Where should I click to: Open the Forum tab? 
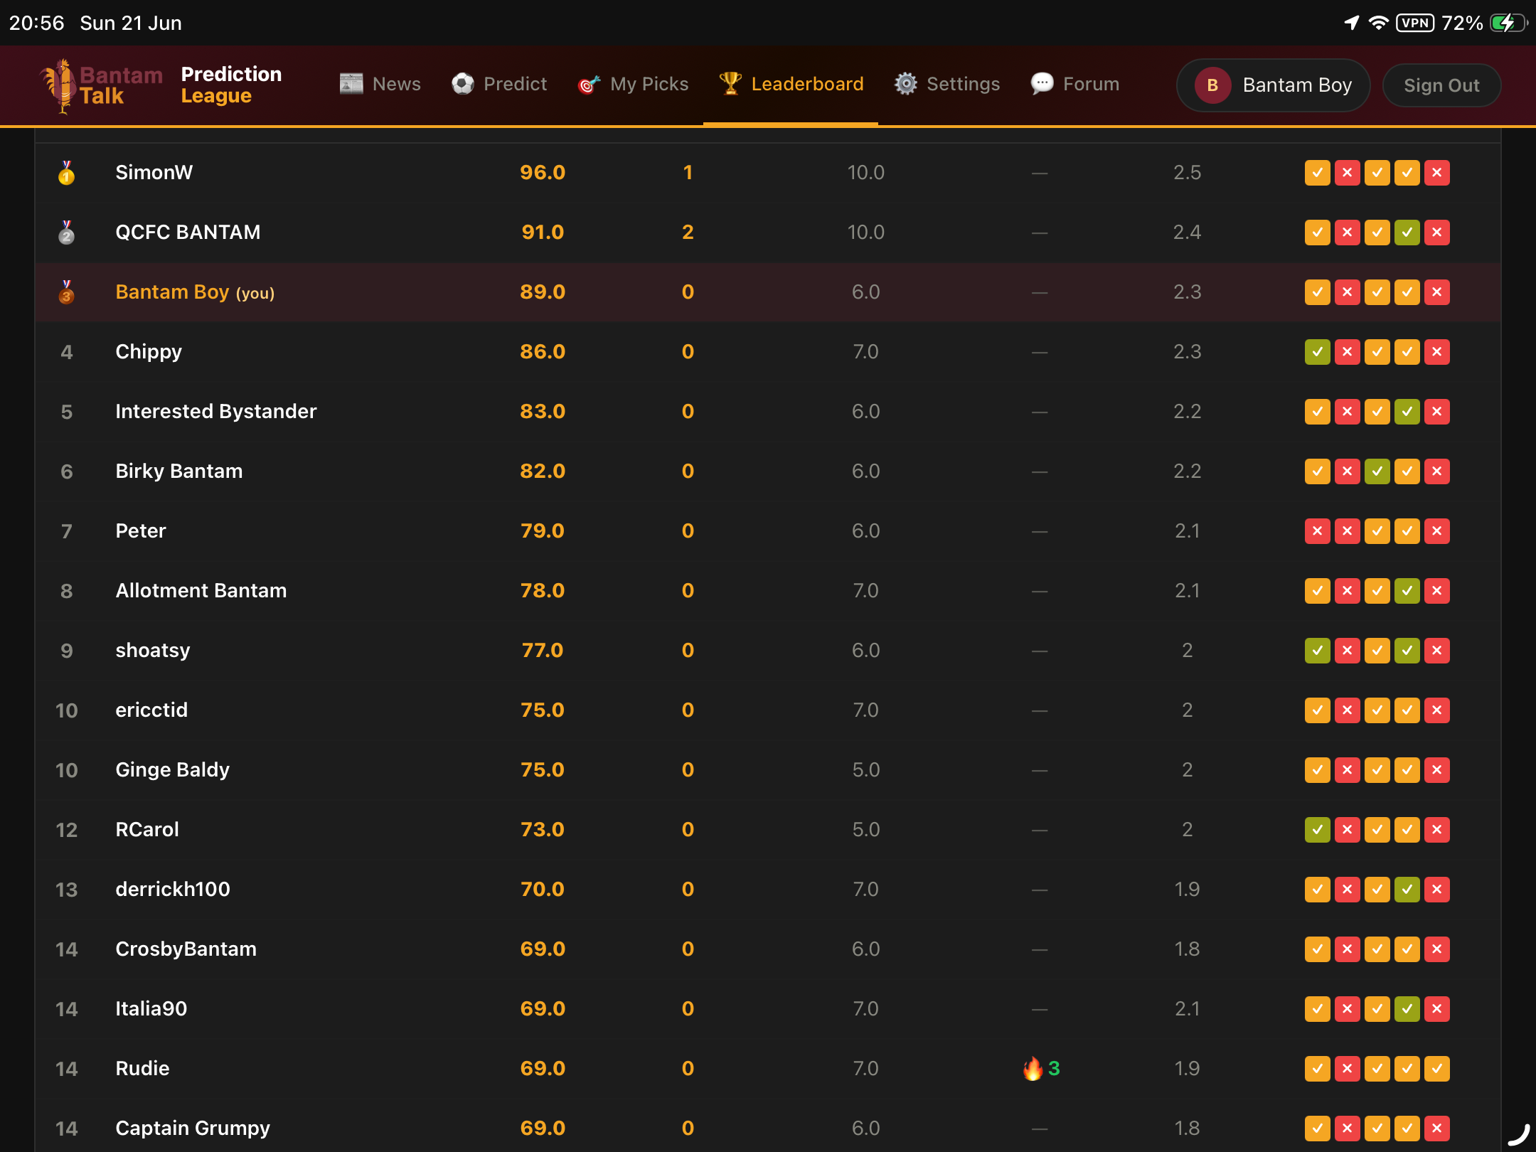[1074, 84]
